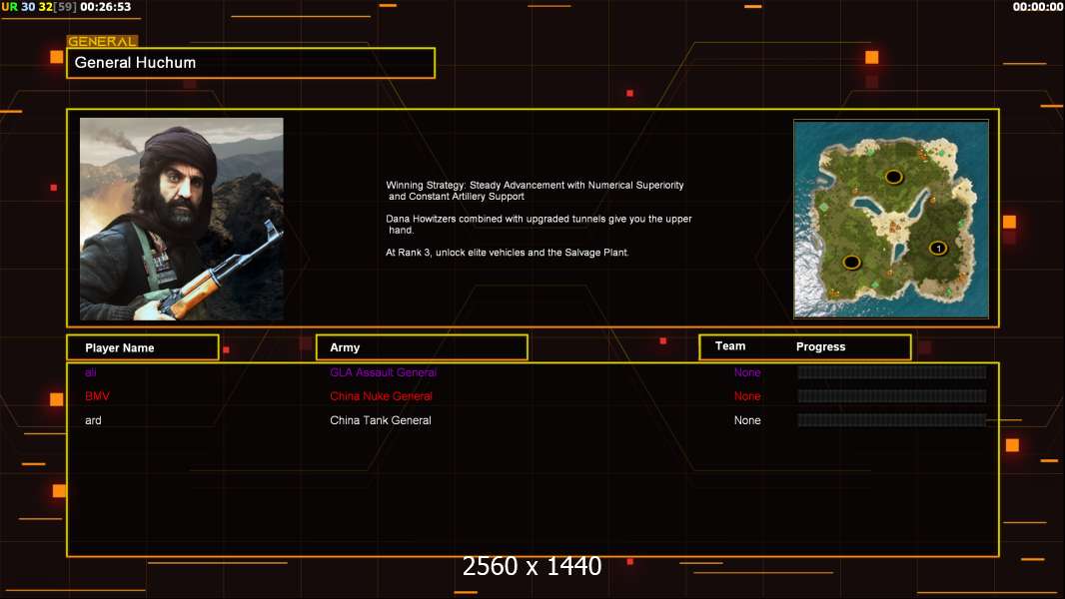The image size is (1065, 599).
Task: Select player BMV in the list
Action: tap(97, 396)
